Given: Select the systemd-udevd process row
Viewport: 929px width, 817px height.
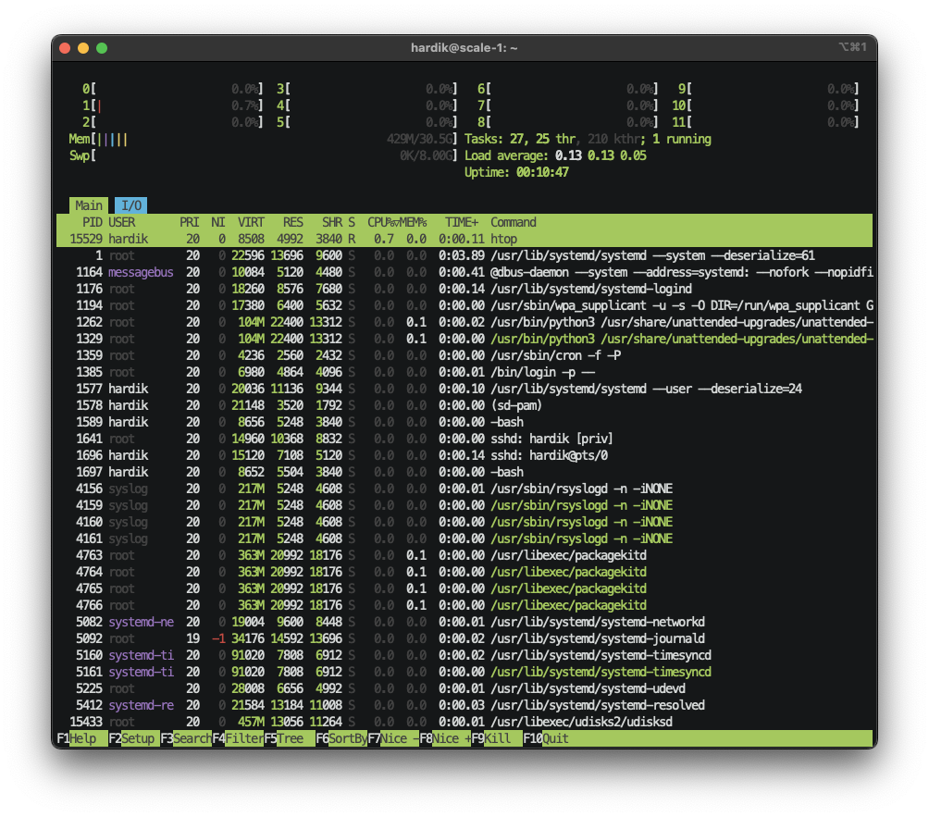Looking at the screenshot, I should click(464, 688).
